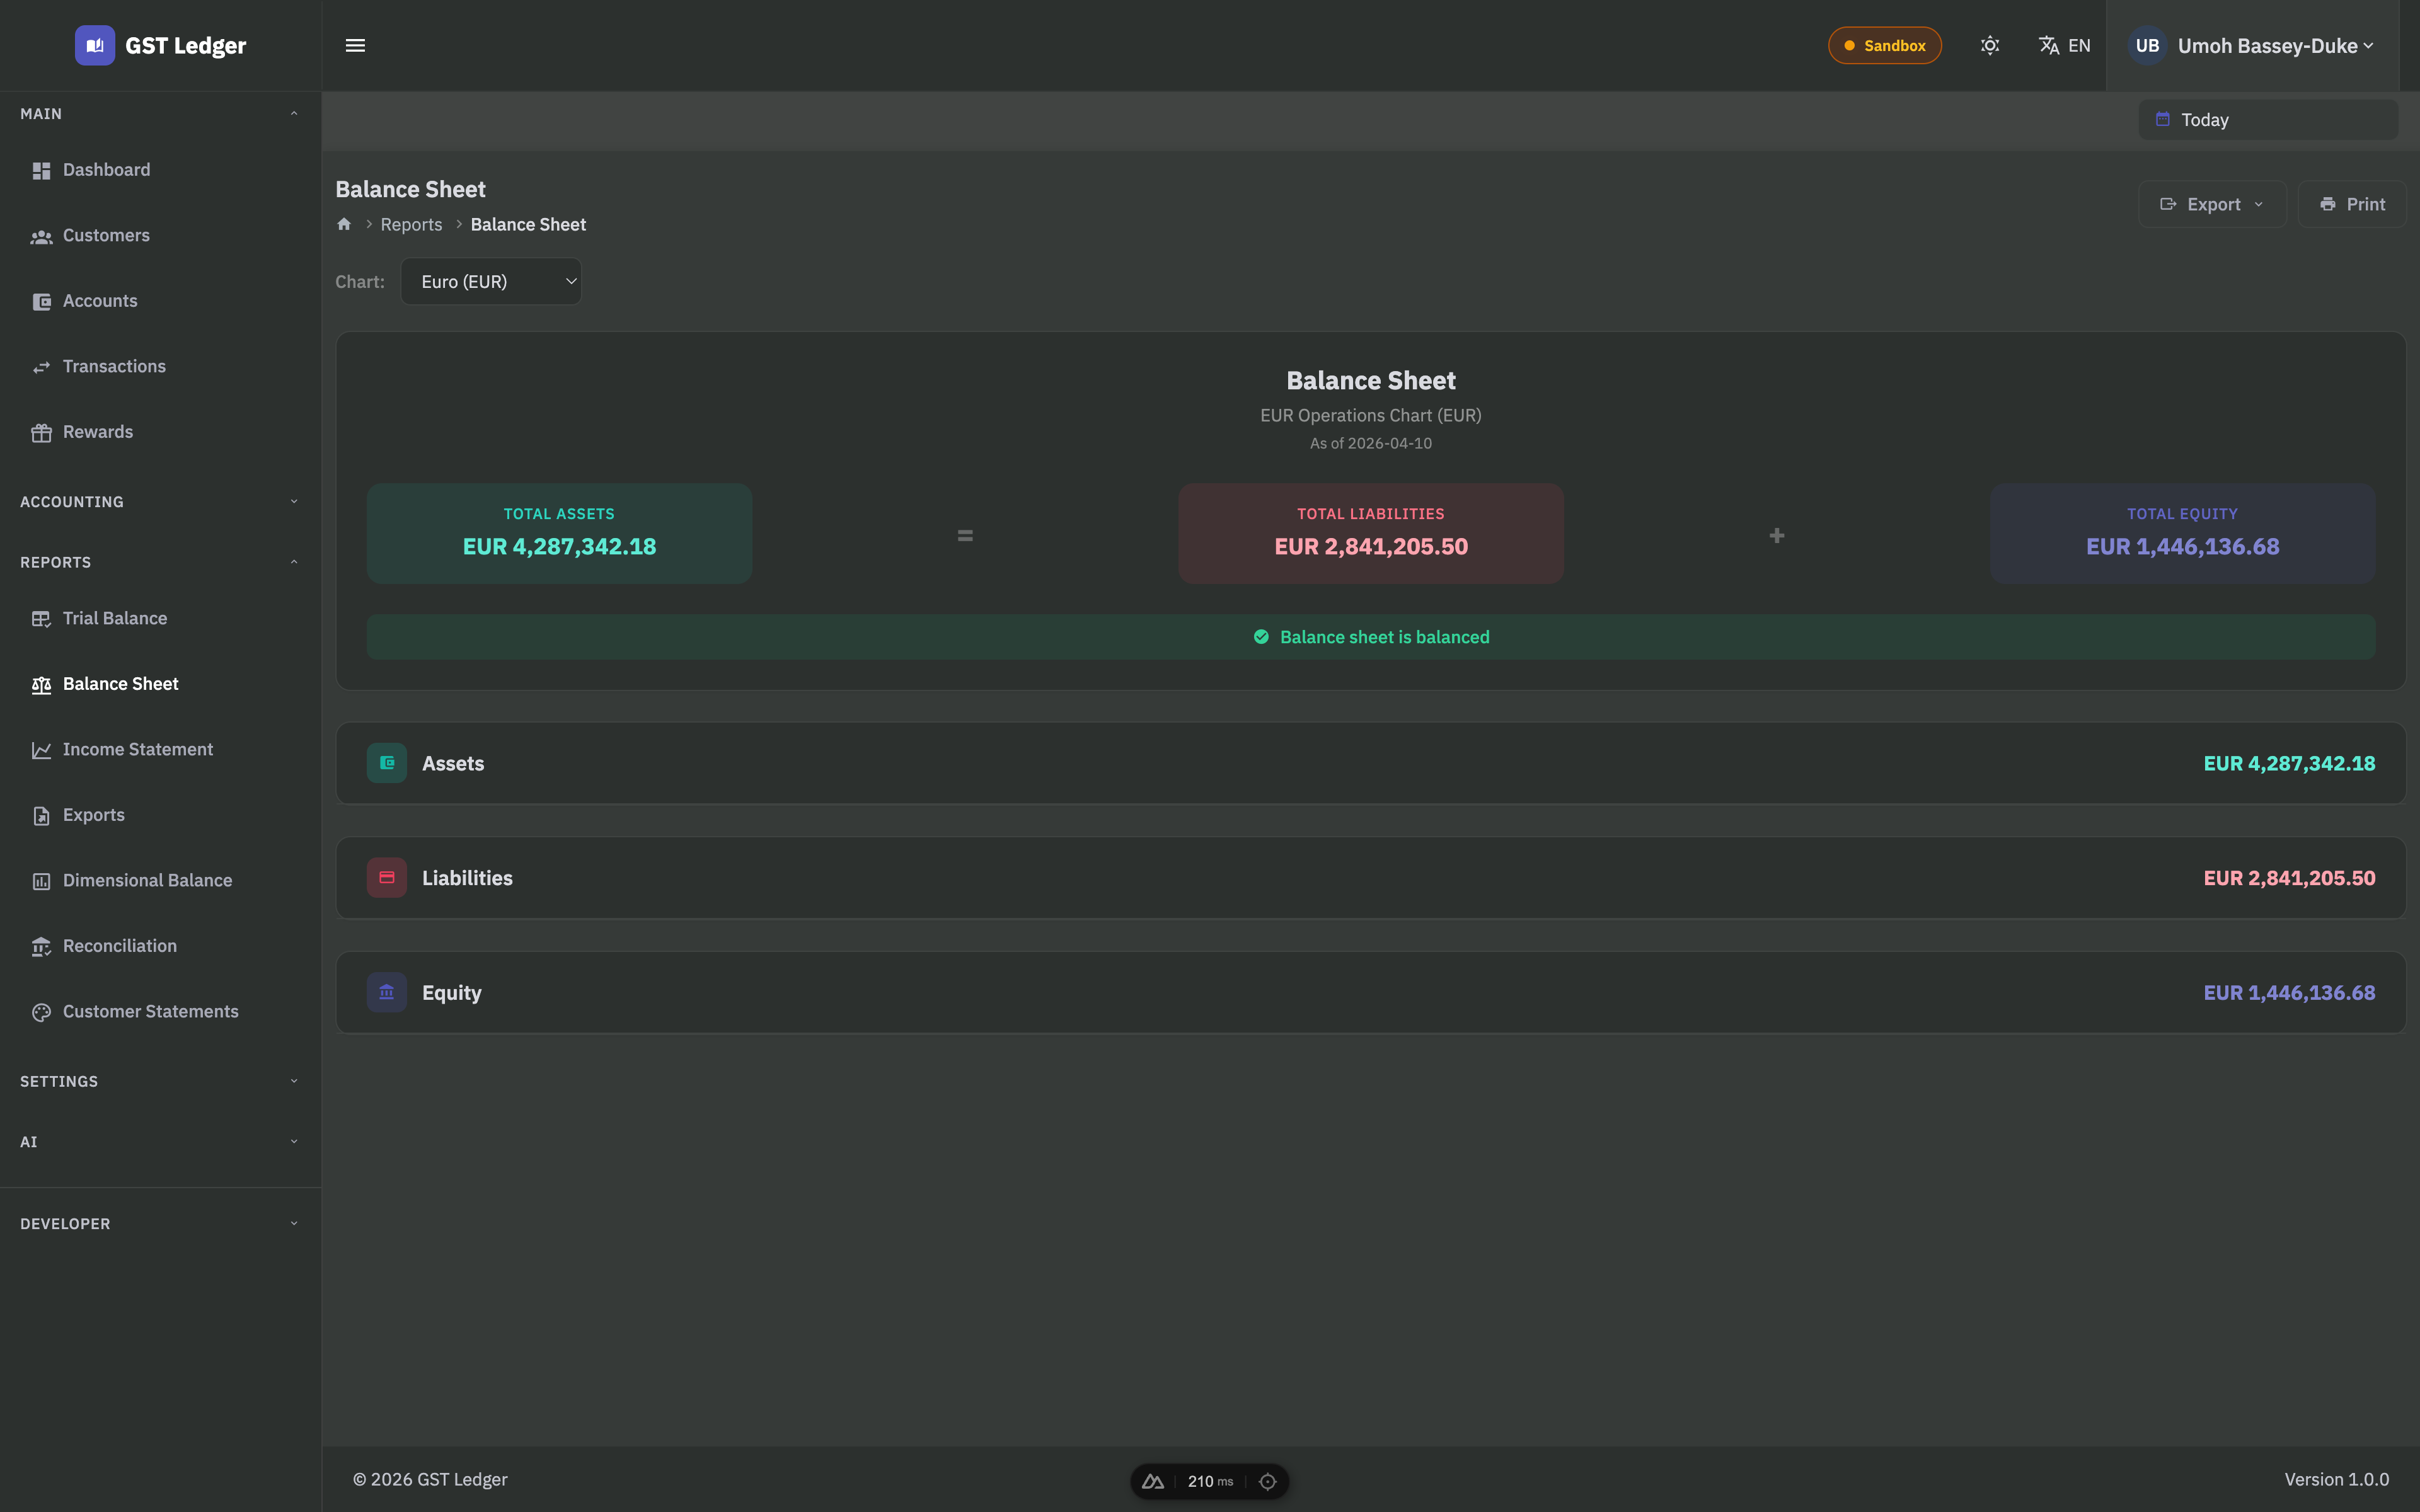Click the Today date picker field
Screen dimensions: 2420x1512
point(2267,120)
